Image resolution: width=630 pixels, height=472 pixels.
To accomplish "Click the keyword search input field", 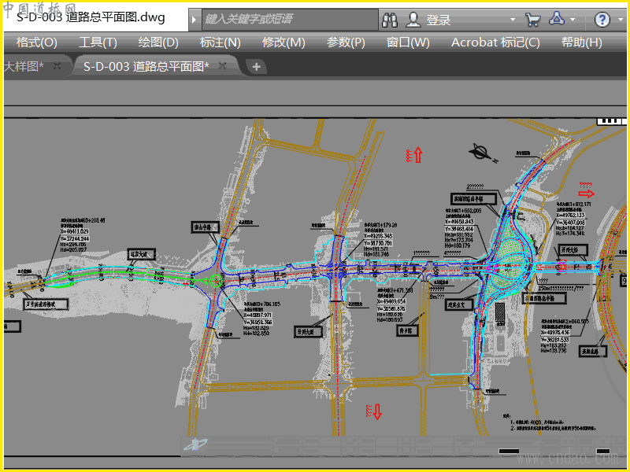I will 290,19.
